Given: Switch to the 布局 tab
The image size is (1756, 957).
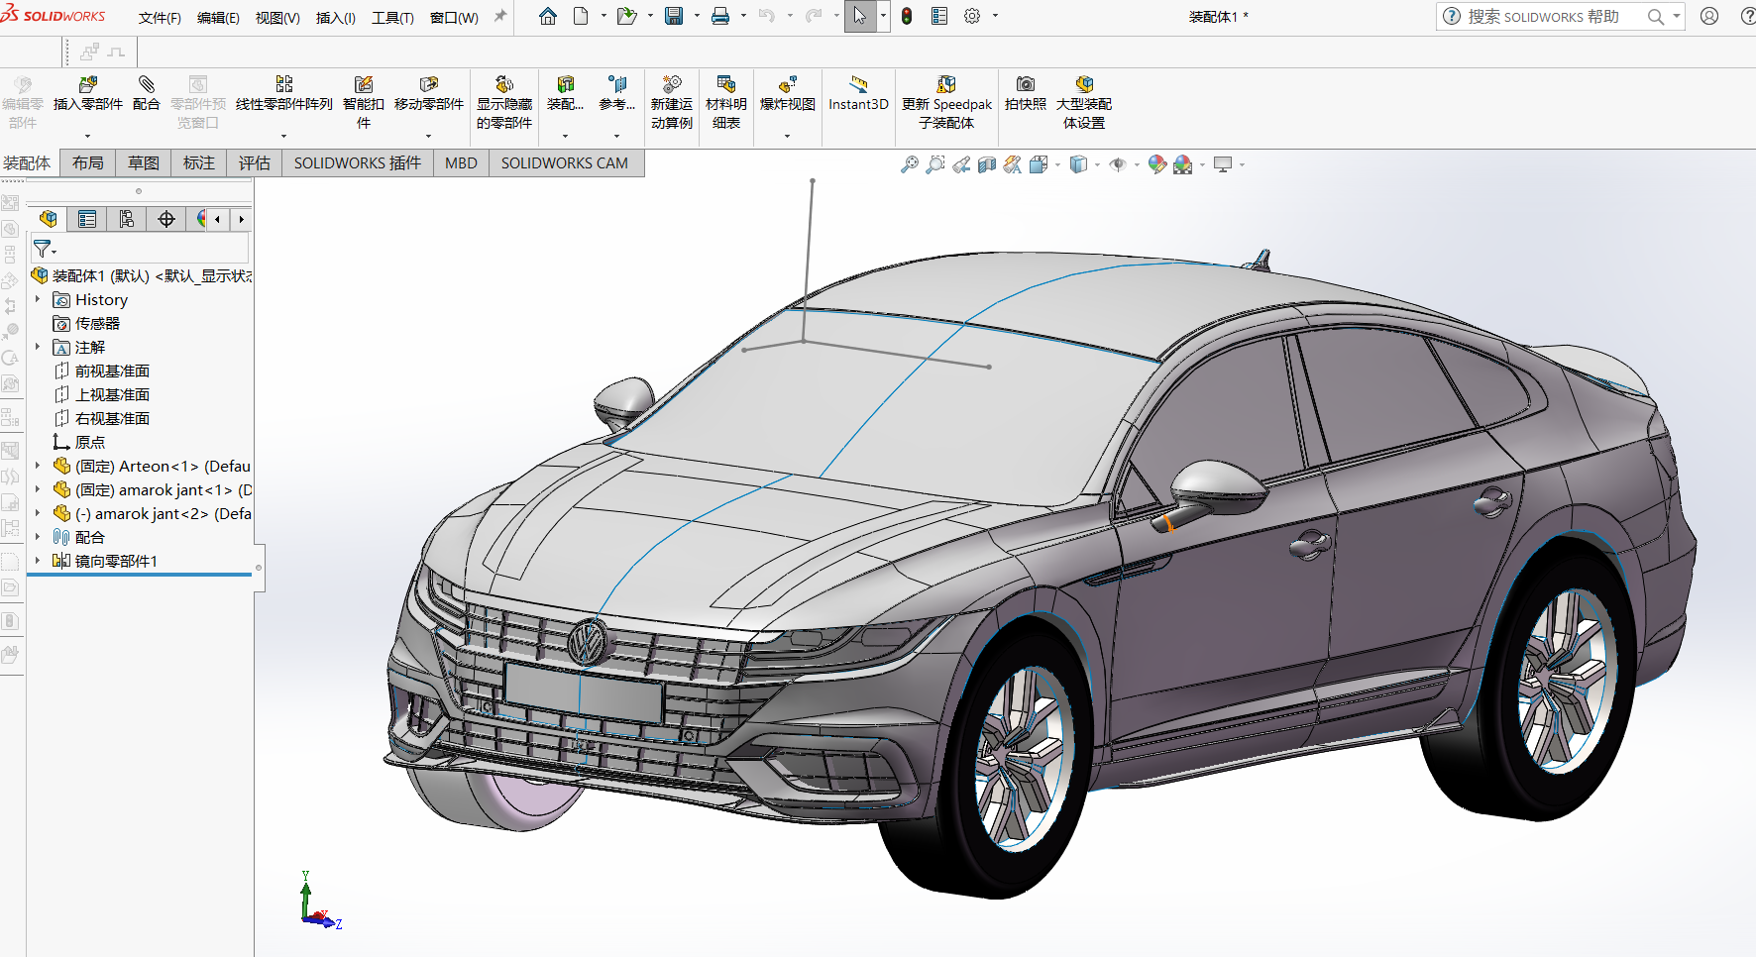Looking at the screenshot, I should (x=87, y=163).
